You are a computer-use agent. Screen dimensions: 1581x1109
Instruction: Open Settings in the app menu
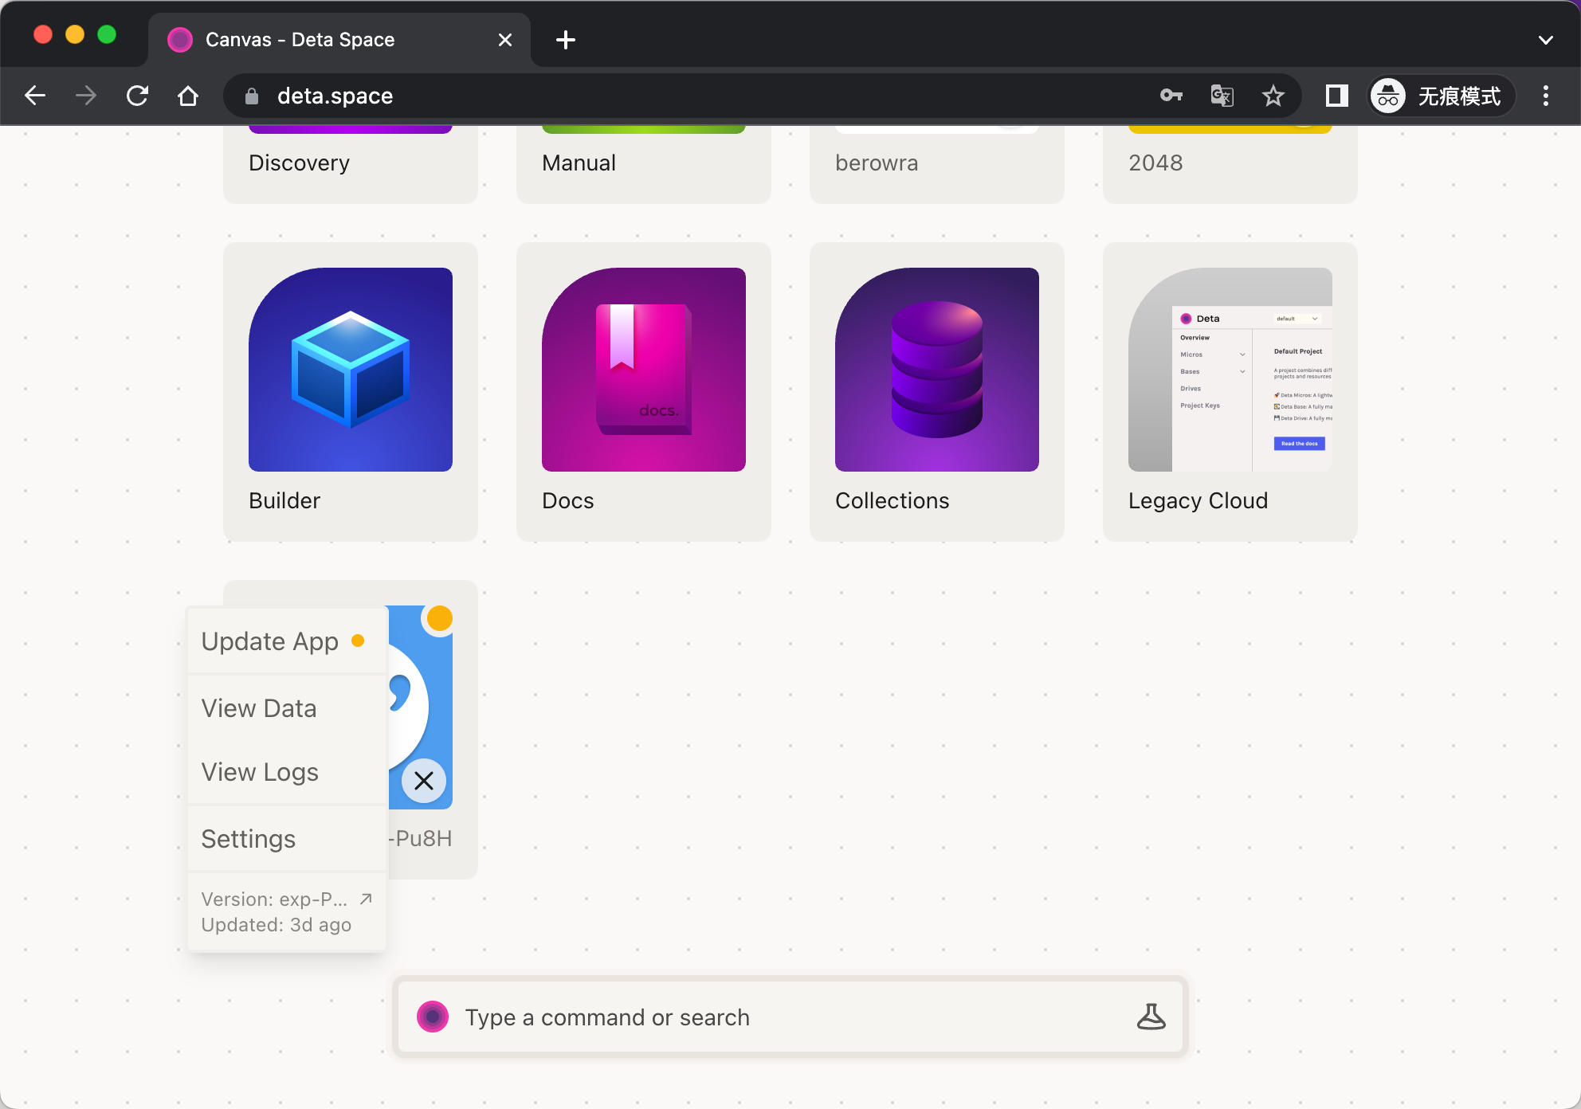249,839
